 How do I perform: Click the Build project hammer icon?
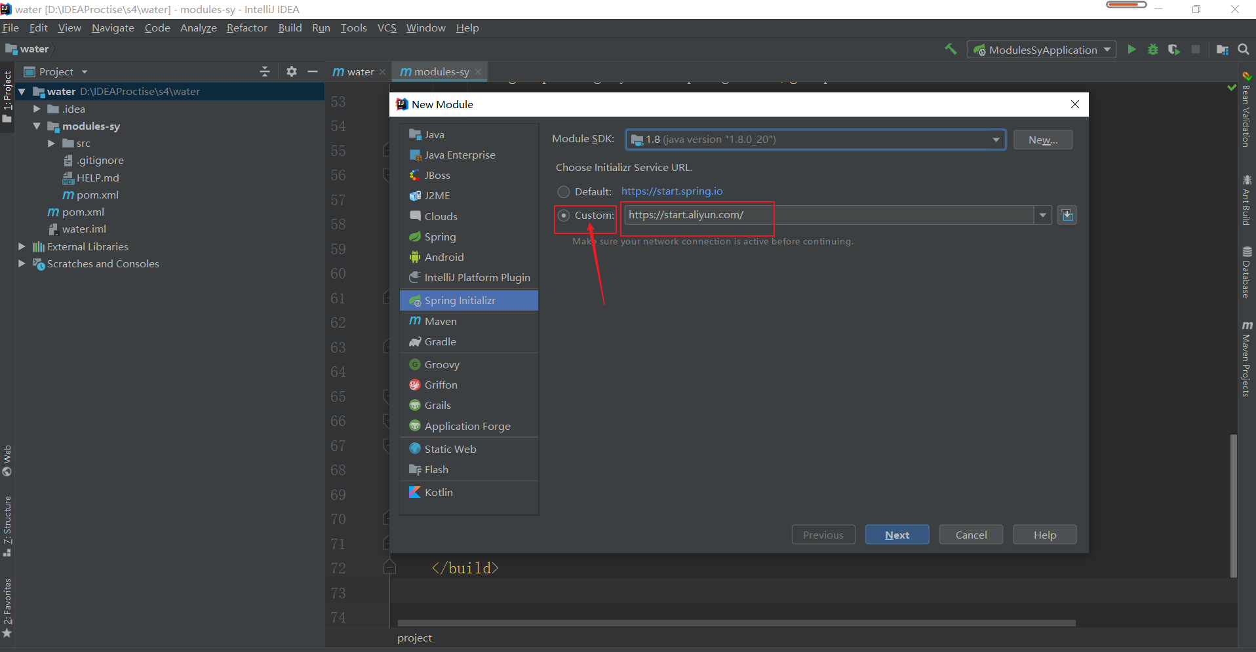click(x=951, y=49)
